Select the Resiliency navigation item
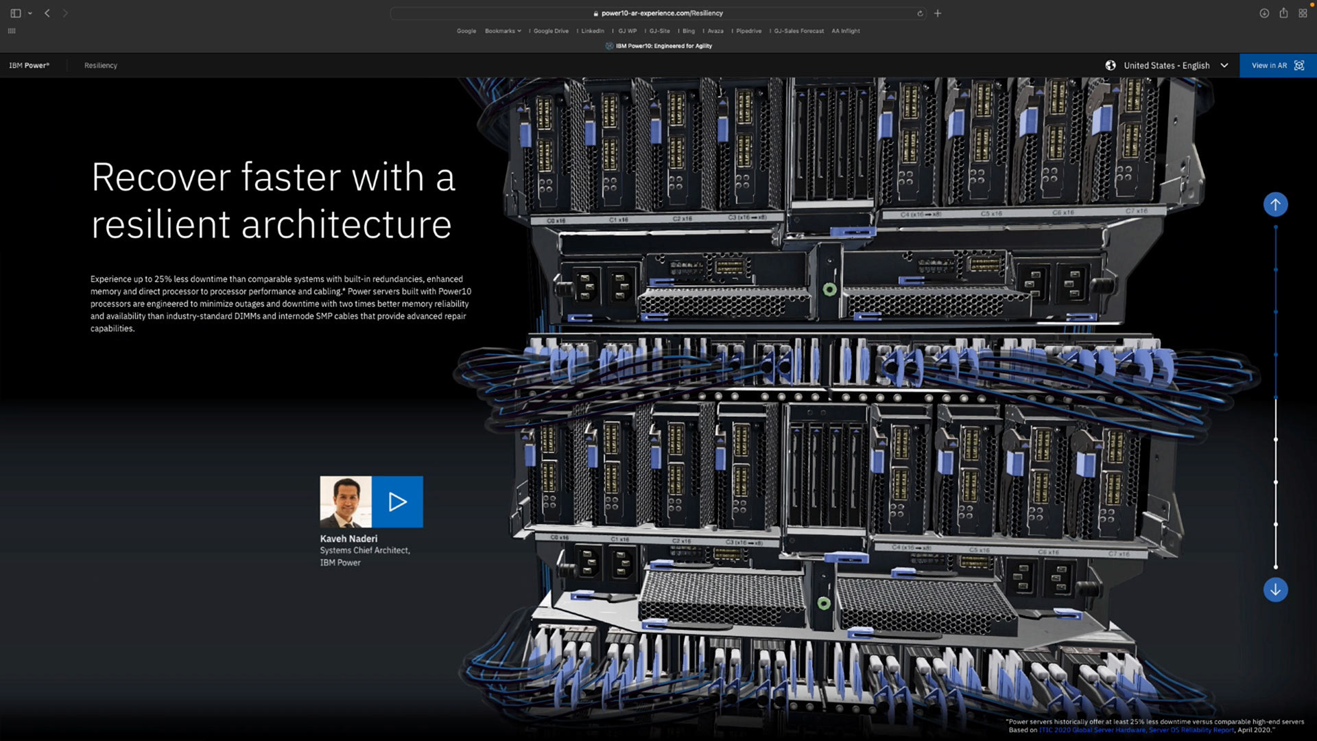Screen dimensions: 1317x741 tap(101, 65)
